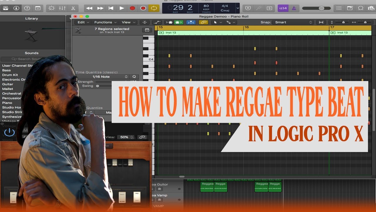Click horizontal auto zoom icon
The width and height of the screenshot is (376, 212).
pos(321,22)
